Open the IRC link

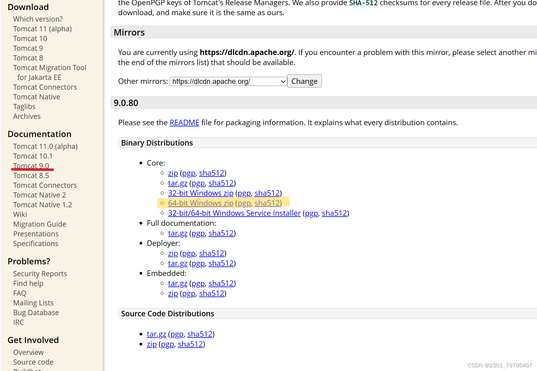(x=18, y=322)
